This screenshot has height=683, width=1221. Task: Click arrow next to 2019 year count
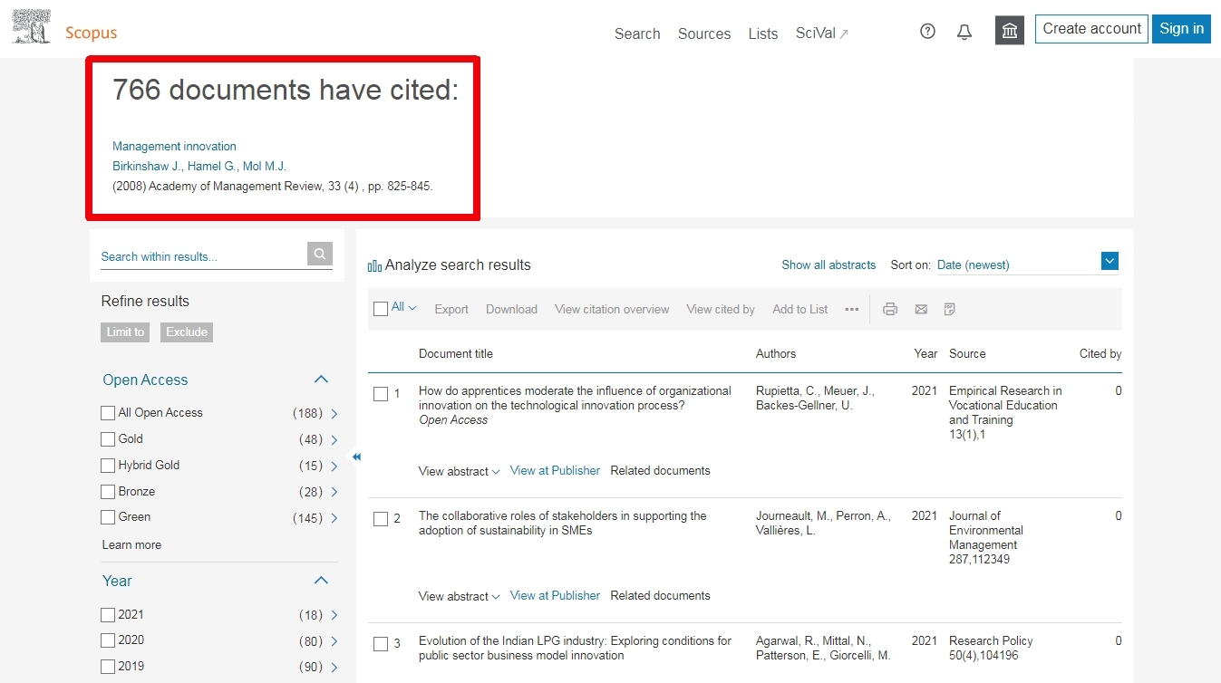334,668
